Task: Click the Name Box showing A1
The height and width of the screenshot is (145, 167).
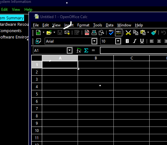Action: tap(50, 51)
